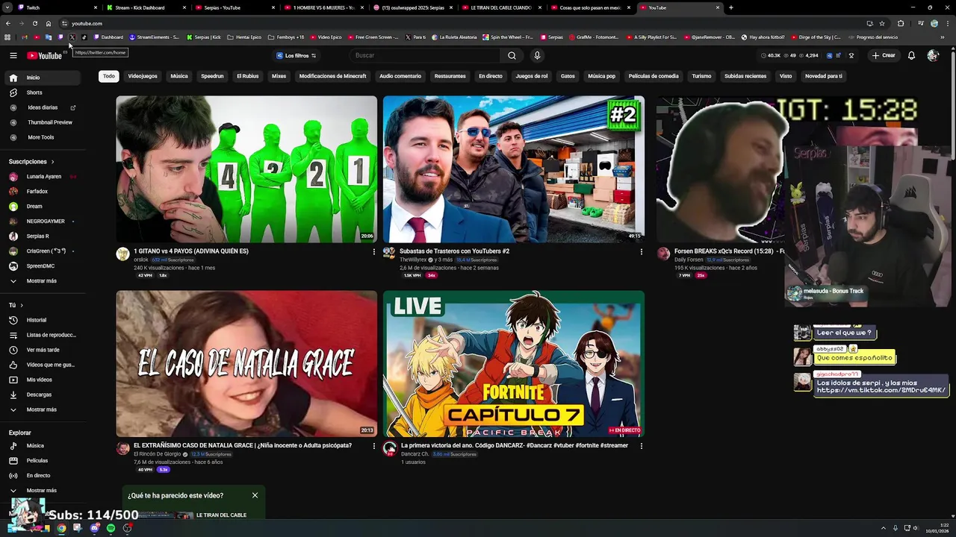956x537 pixels.
Task: Close the ¿Qué te ha parecido? popup
Action: (x=255, y=495)
